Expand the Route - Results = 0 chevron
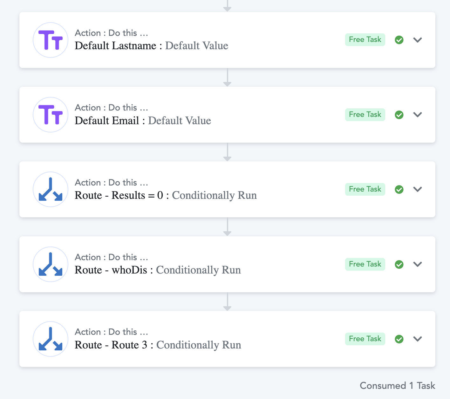This screenshot has height=399, width=450. [x=418, y=189]
